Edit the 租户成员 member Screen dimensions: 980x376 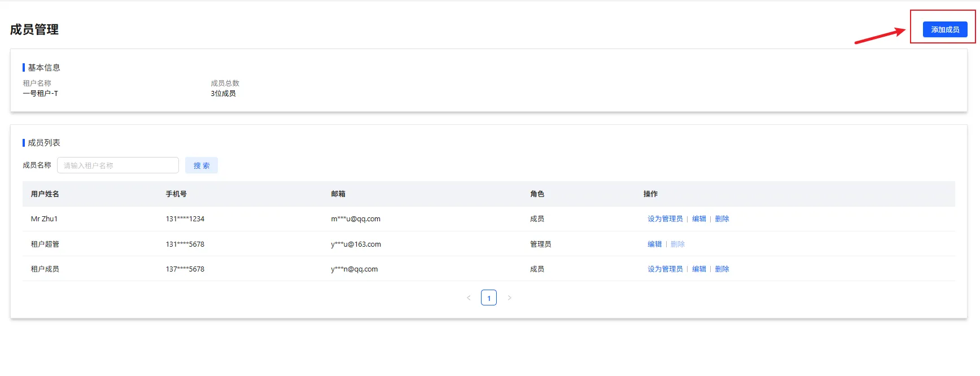[699, 269]
